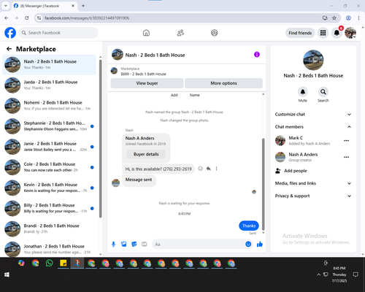Screen dimensions: 365x292
Task: Open a new browser tab
Action: [x=83, y=6]
